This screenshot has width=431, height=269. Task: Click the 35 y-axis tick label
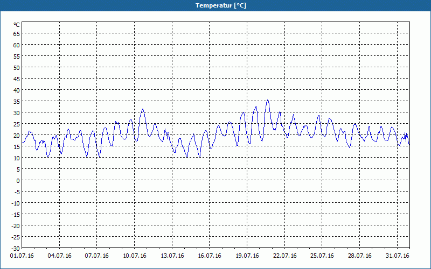pyautogui.click(x=16, y=102)
